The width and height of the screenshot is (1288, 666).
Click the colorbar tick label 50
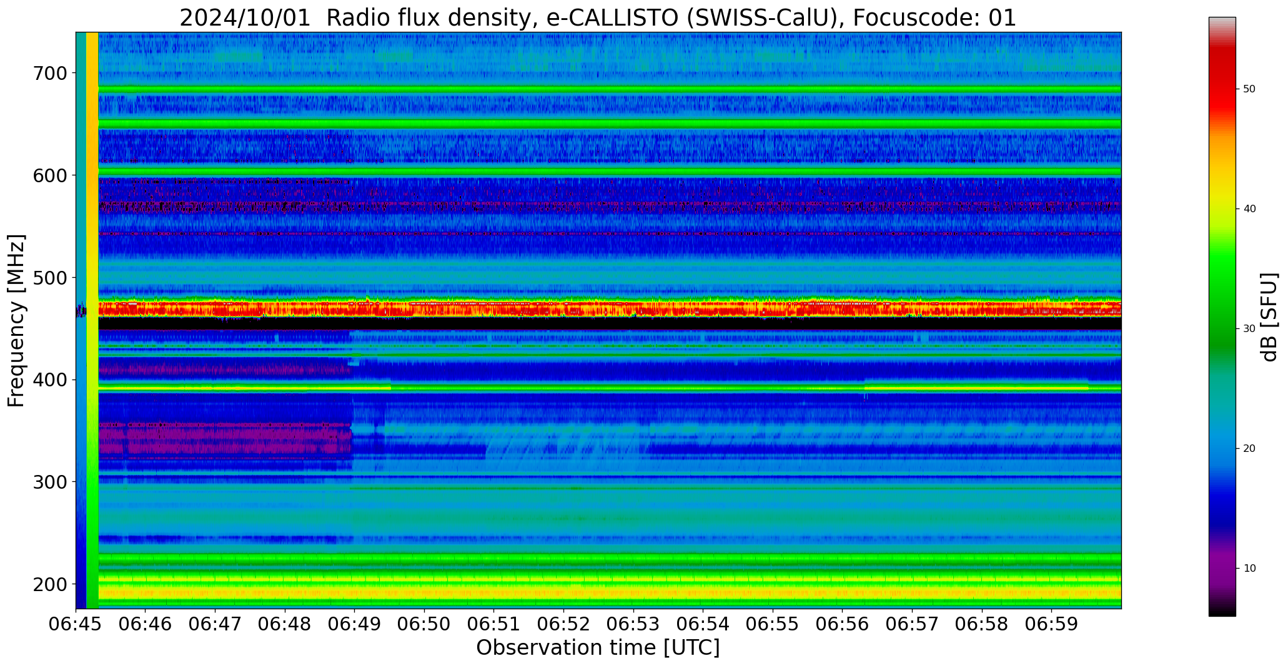pos(1249,89)
